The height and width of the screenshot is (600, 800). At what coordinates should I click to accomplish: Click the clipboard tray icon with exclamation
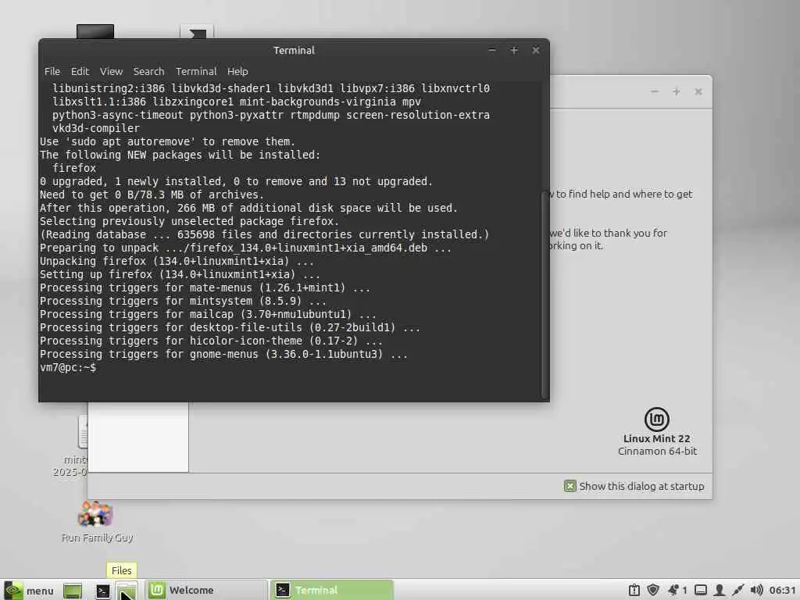coord(634,591)
